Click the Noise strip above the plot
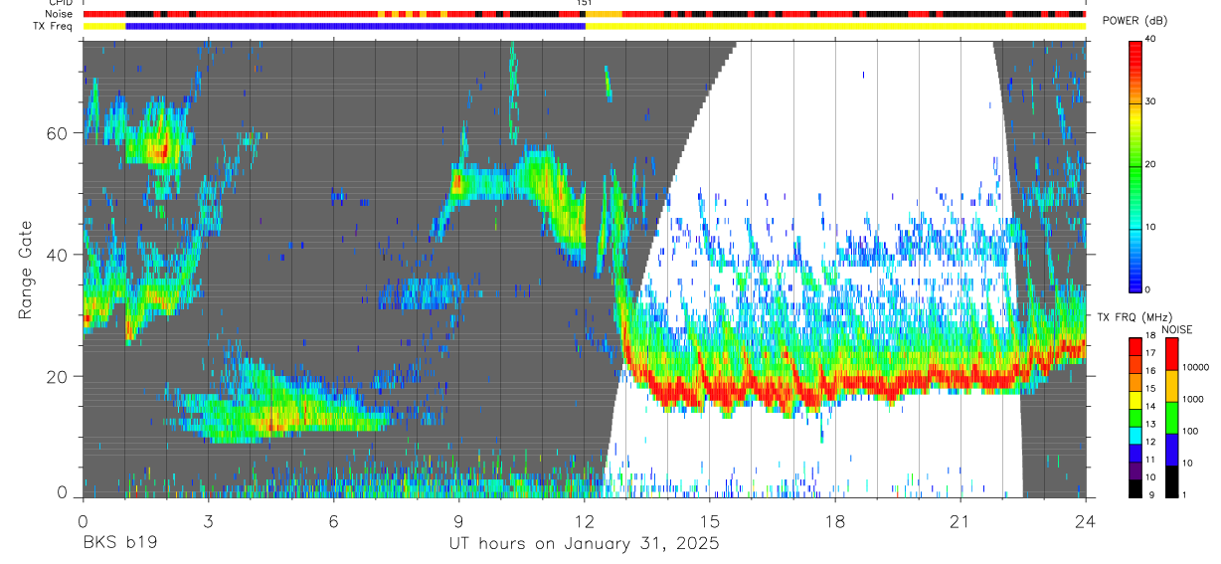The image size is (1221, 564). [x=584, y=15]
